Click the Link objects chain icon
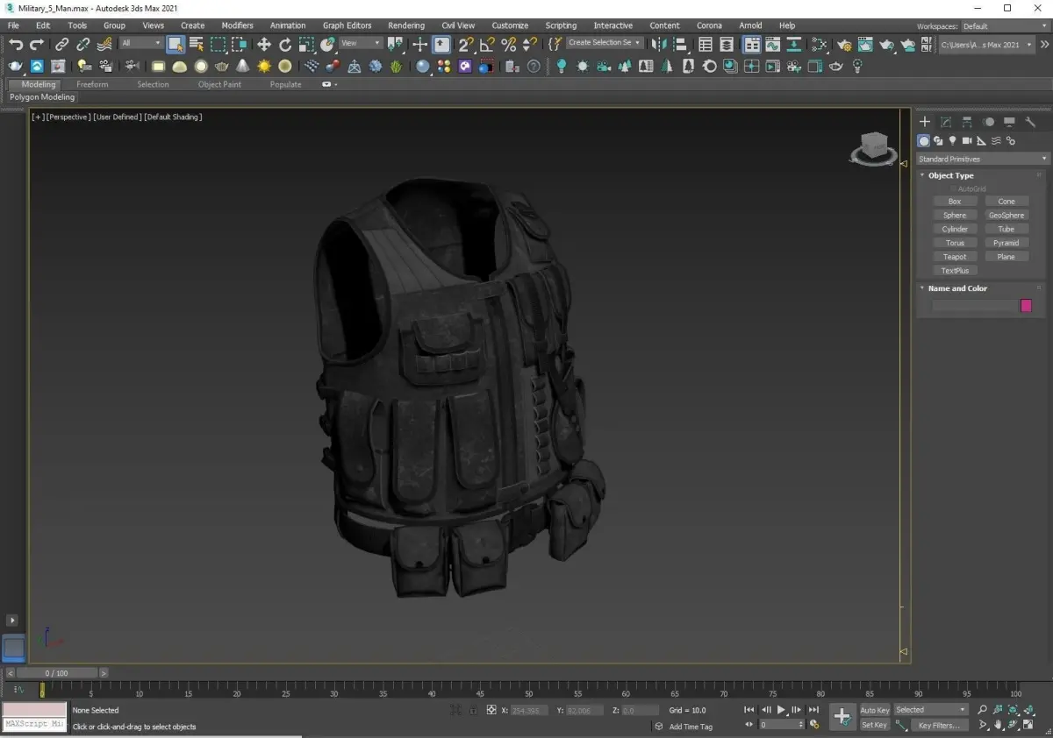The width and height of the screenshot is (1053, 738). [x=61, y=44]
